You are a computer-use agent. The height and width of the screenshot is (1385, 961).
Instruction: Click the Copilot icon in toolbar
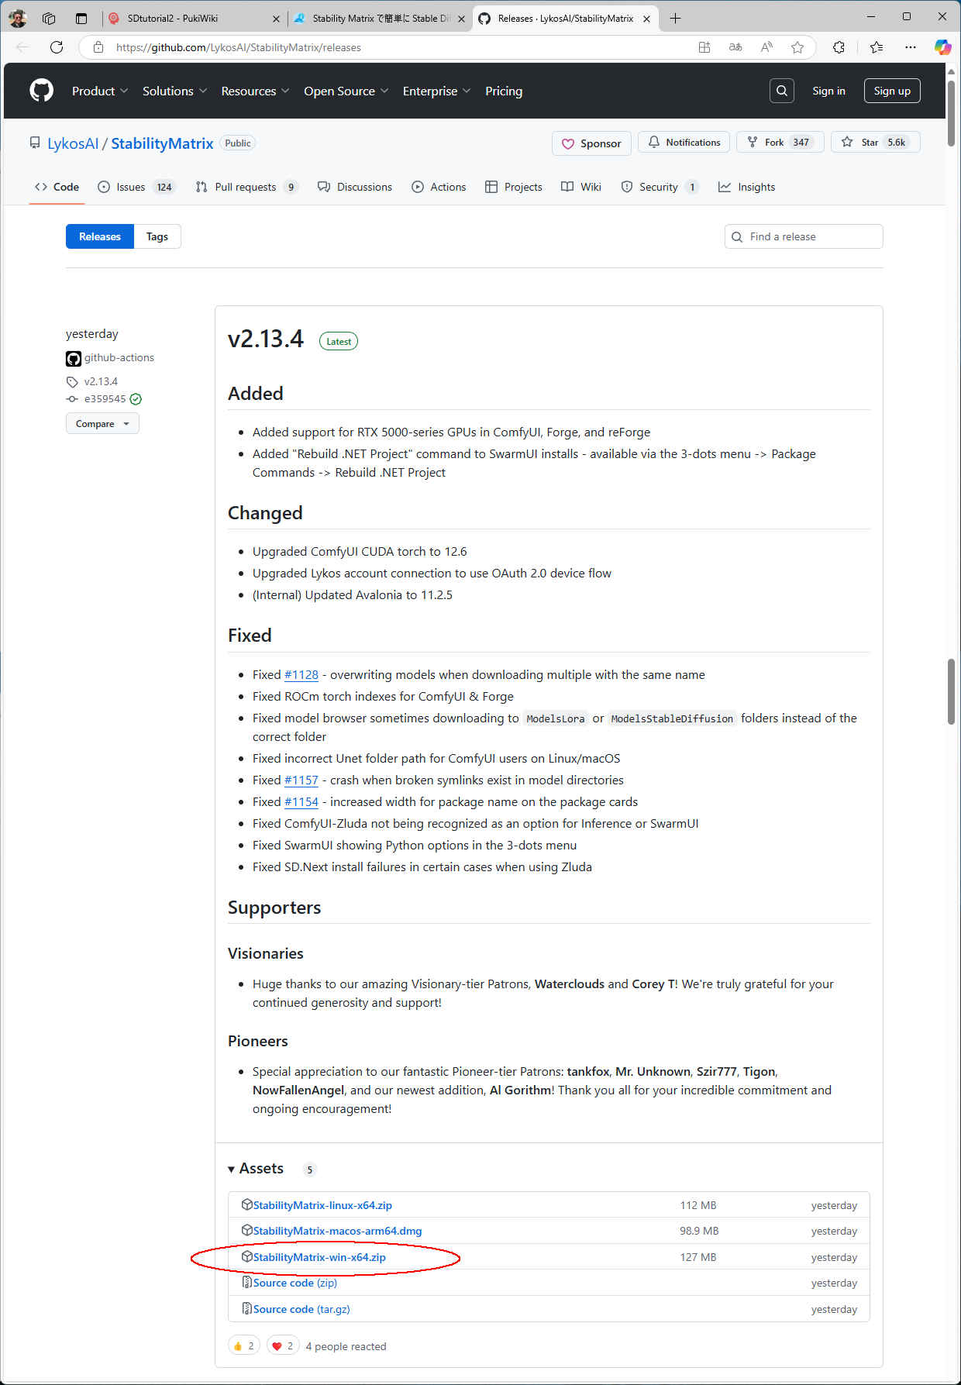click(942, 47)
